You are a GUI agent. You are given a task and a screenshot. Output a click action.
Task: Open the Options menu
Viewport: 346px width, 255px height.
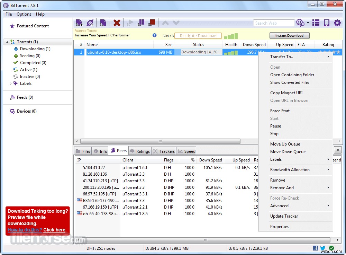(x=24, y=14)
